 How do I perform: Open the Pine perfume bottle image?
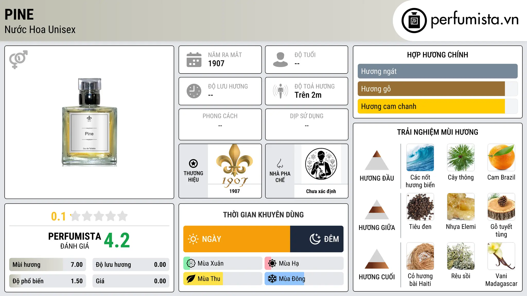coord(89,122)
